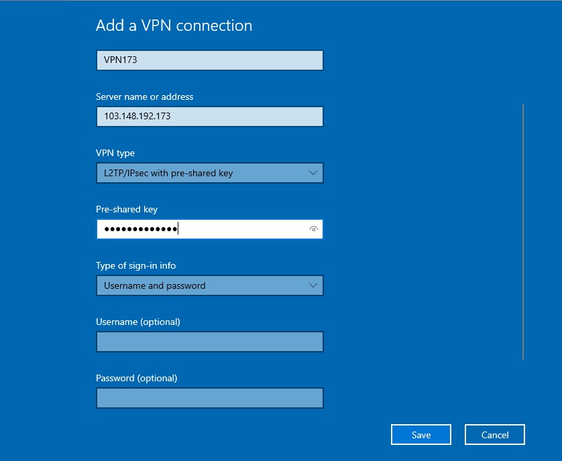
Task: Click the Add a VPN connection heading
Action: pyautogui.click(x=174, y=25)
